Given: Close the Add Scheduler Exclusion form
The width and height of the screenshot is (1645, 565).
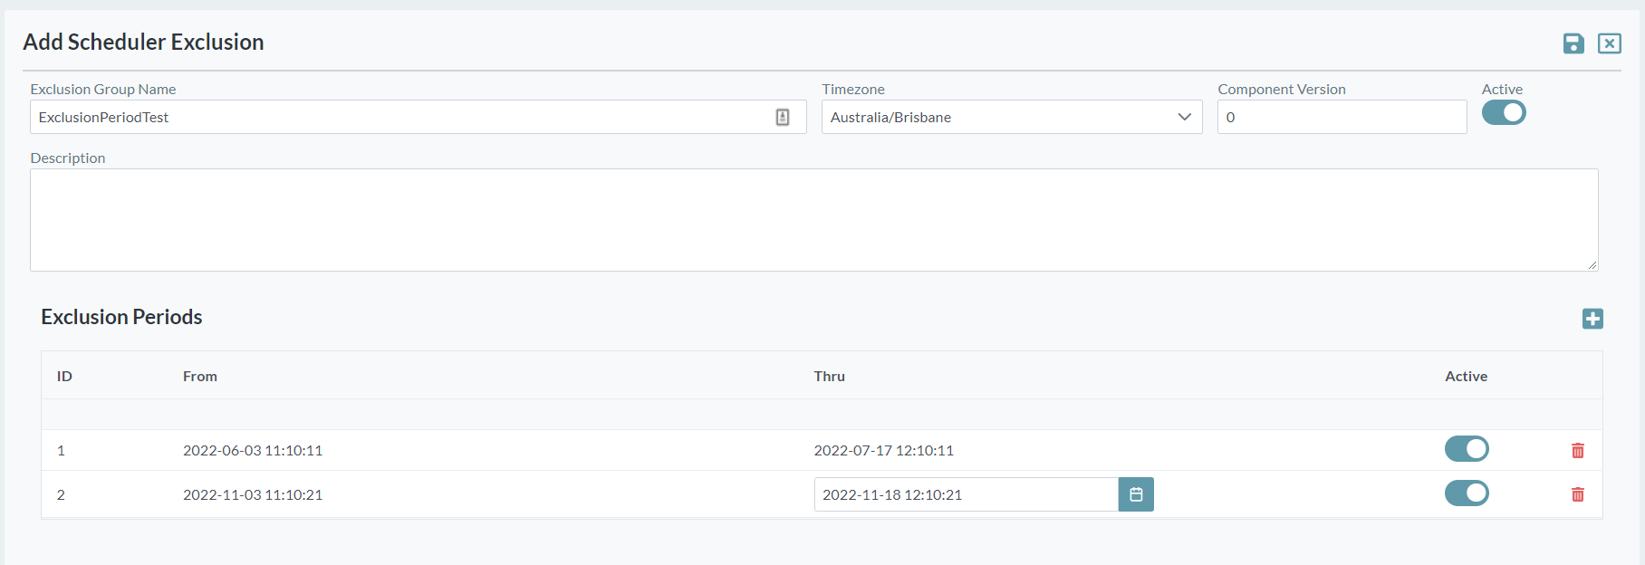Looking at the screenshot, I should (1609, 43).
